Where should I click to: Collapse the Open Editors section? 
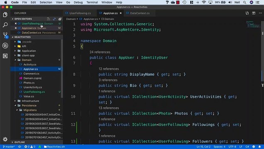click(23, 19)
